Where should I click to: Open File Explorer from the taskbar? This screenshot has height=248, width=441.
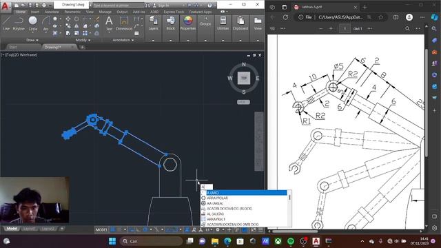coord(215,241)
